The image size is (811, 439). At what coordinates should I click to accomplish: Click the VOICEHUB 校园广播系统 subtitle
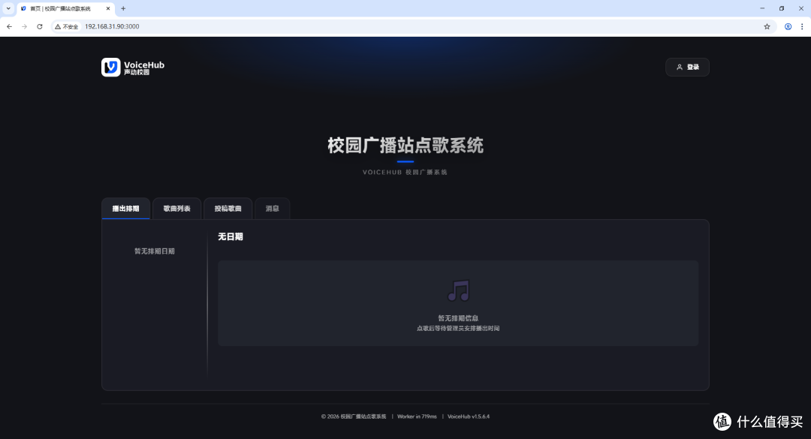[405, 172]
